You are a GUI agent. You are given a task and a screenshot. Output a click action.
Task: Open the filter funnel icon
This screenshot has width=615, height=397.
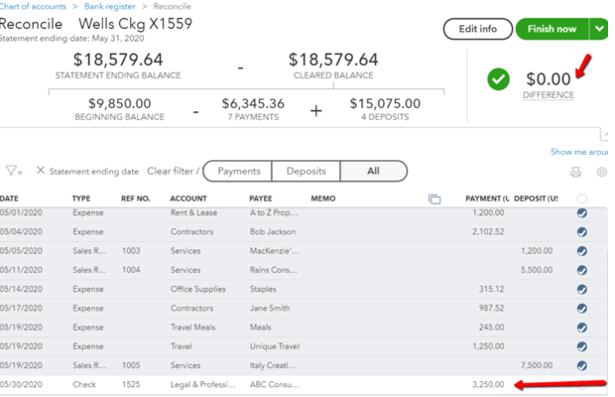point(14,171)
